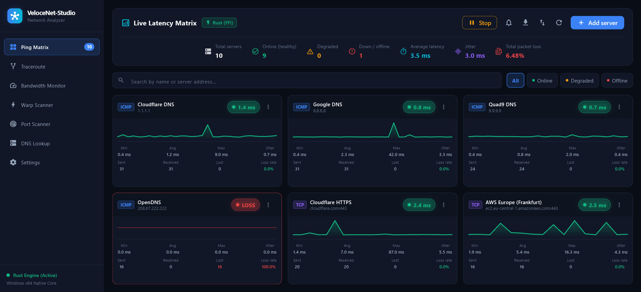Click the notifications bell icon
Image resolution: width=641 pixels, height=292 pixels.
pos(509,23)
